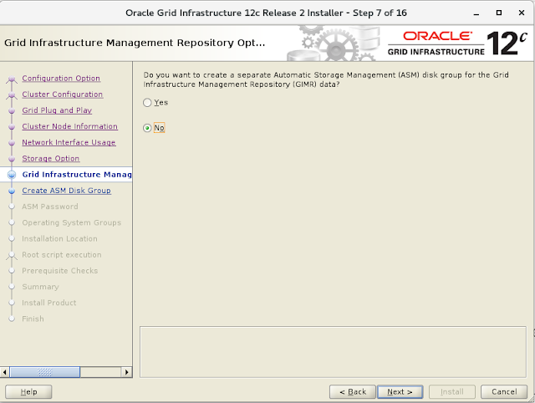Click the Create ASM Disk Group bullet icon
The width and height of the screenshot is (535, 403).
[x=12, y=191]
